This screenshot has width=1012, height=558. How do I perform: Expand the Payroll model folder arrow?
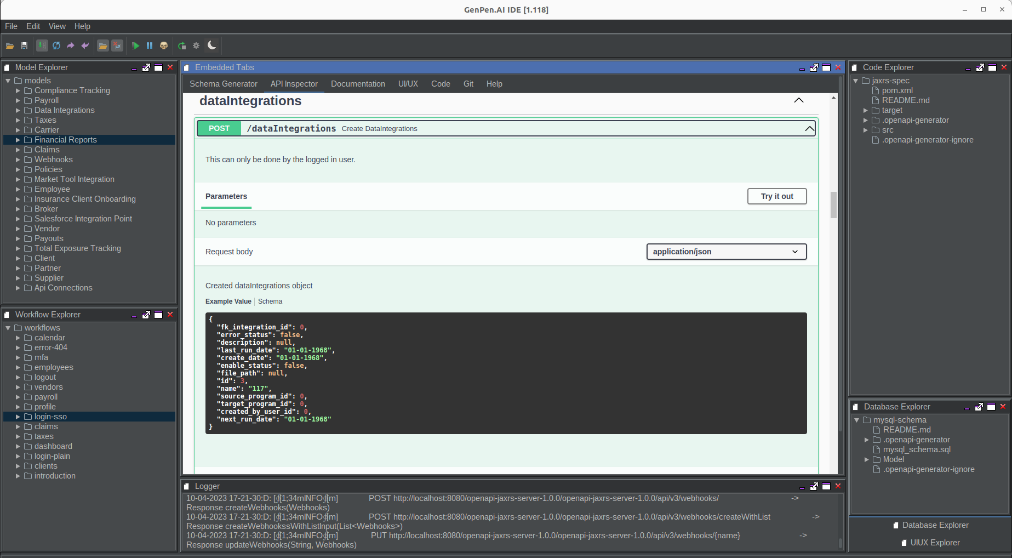18,100
